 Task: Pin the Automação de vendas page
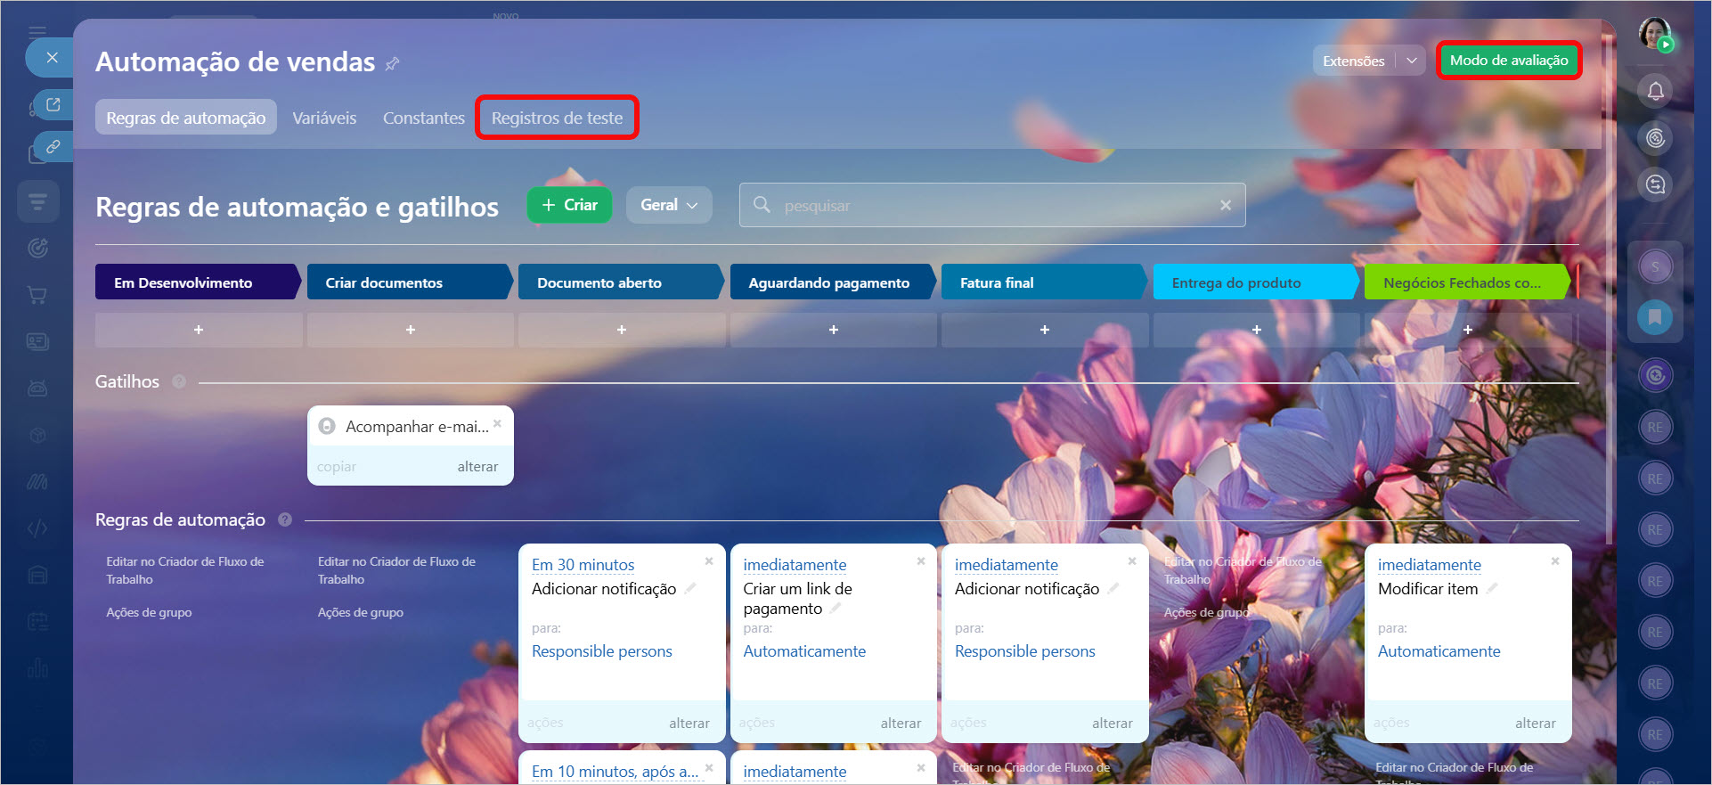click(392, 63)
